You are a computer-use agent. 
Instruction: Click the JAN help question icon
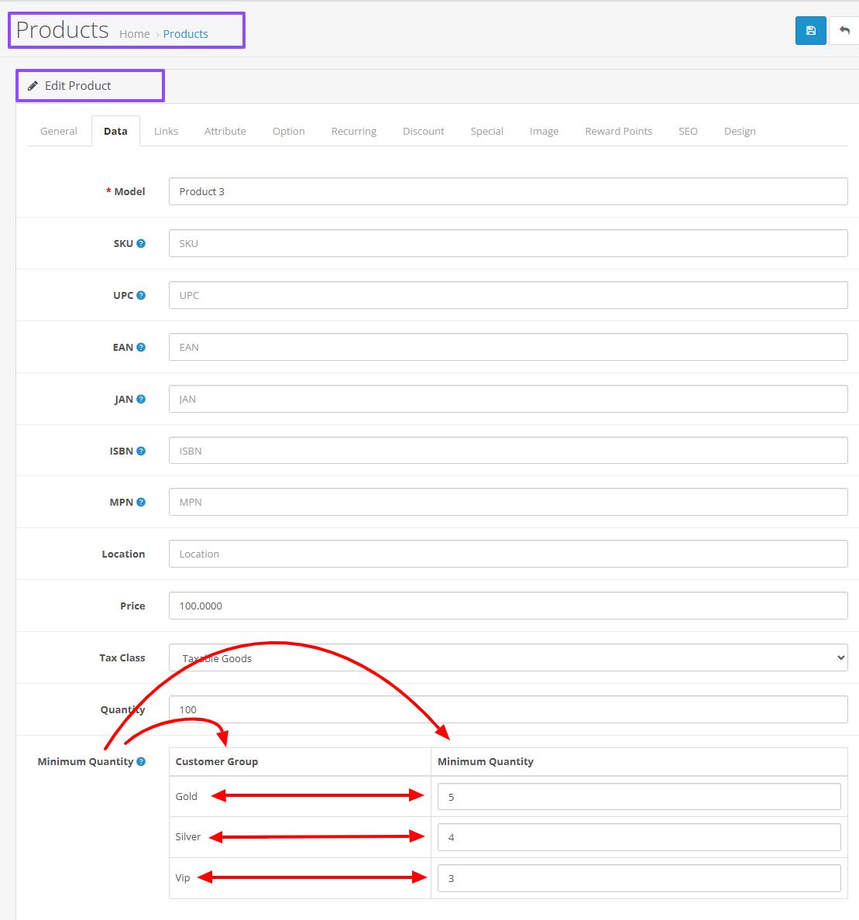[x=141, y=399]
